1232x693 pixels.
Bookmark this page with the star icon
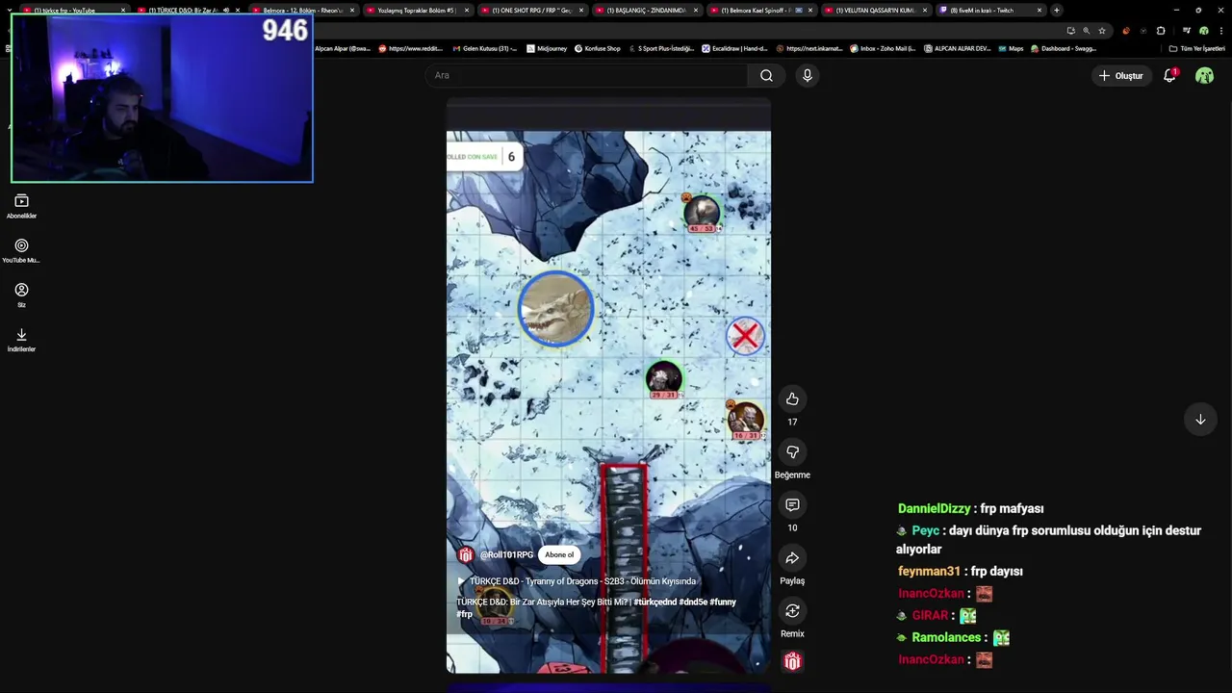pos(1102,31)
